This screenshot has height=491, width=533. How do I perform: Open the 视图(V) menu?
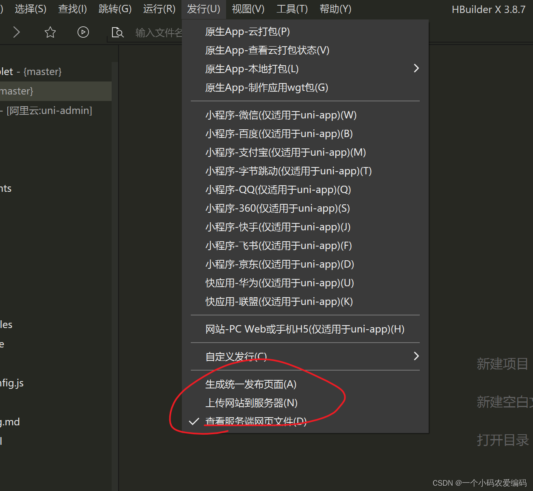point(248,9)
